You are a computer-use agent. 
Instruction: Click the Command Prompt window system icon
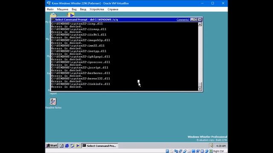(x=53, y=20)
